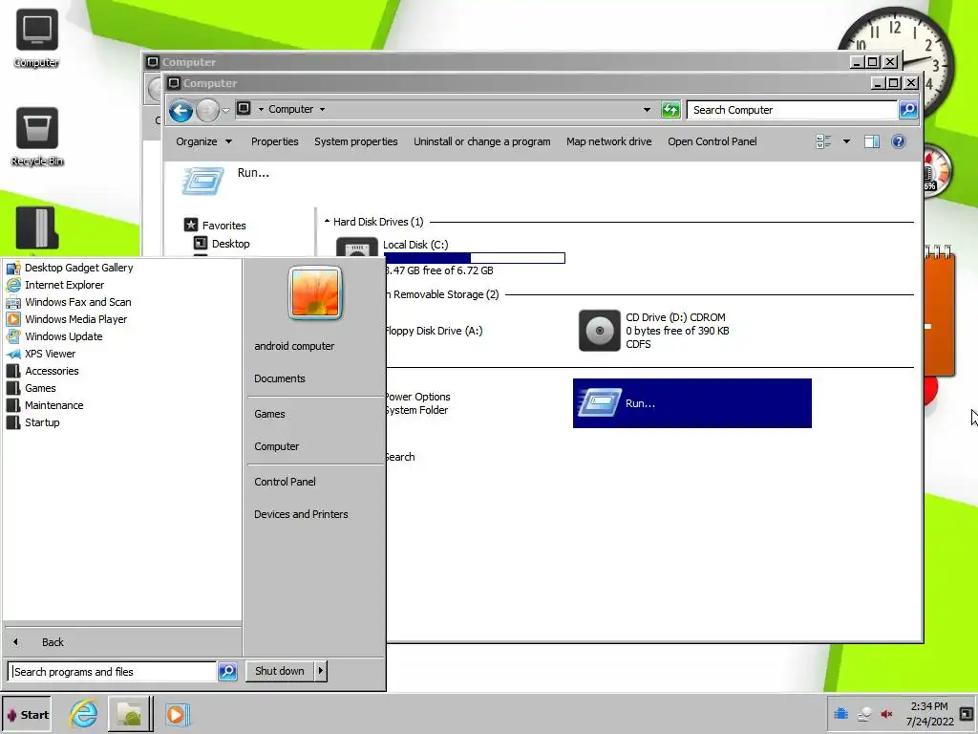Collapse the Hard Disk Drives group

tap(327, 222)
